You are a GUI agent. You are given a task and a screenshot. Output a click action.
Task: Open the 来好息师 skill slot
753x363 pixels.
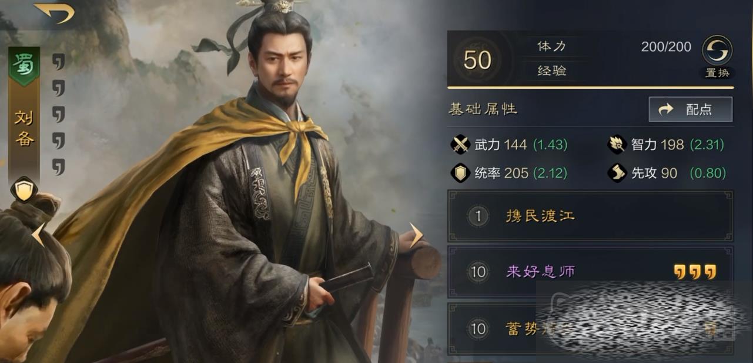[x=590, y=272]
